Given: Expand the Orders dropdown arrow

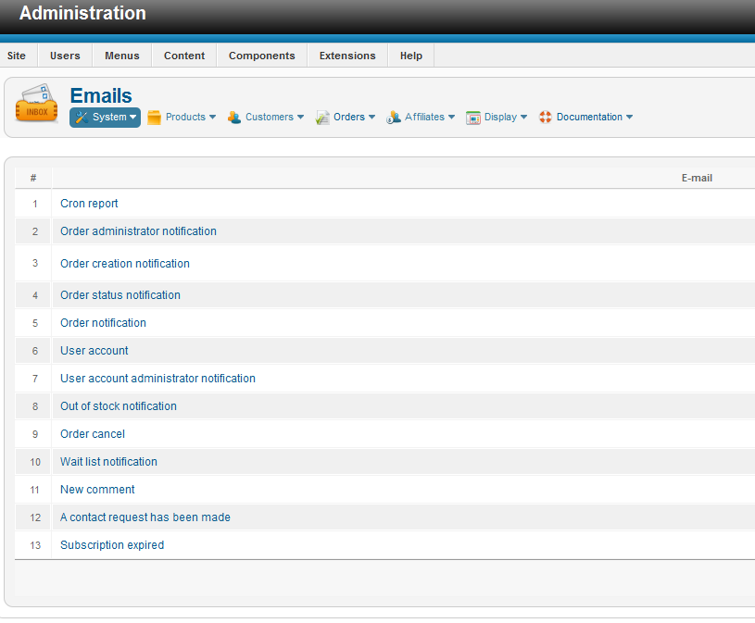Looking at the screenshot, I should point(371,117).
